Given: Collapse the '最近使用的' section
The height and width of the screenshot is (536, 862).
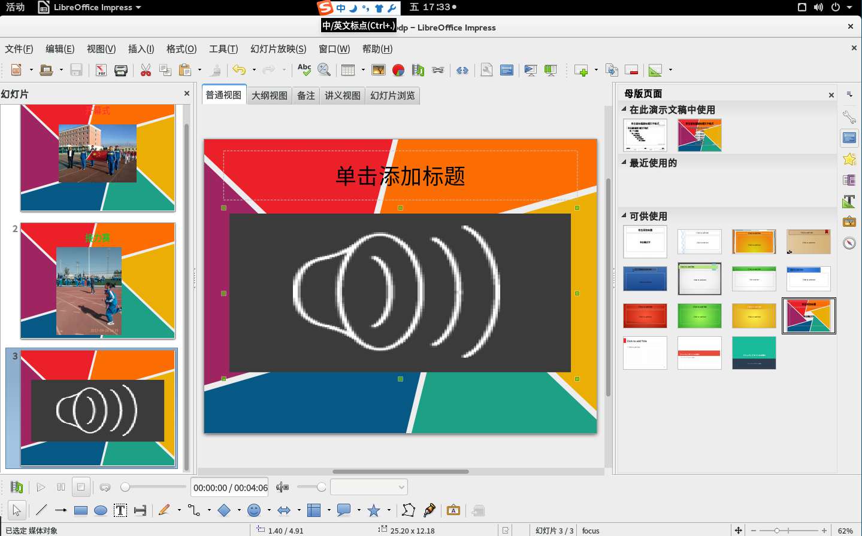Looking at the screenshot, I should click(624, 163).
